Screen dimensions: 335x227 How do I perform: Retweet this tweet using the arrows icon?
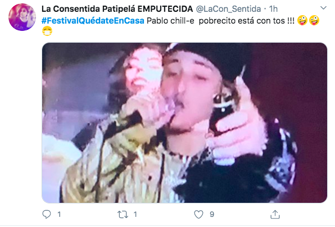click(123, 215)
